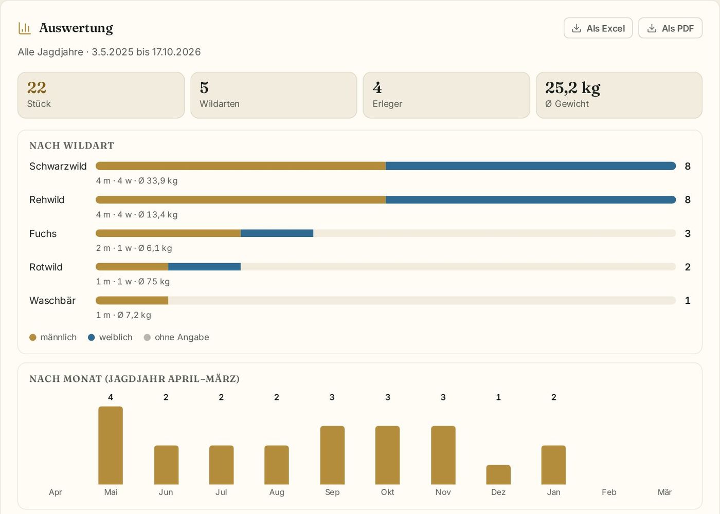
Task: Click the Schwarzwild female blue bar segment
Action: [x=531, y=166]
